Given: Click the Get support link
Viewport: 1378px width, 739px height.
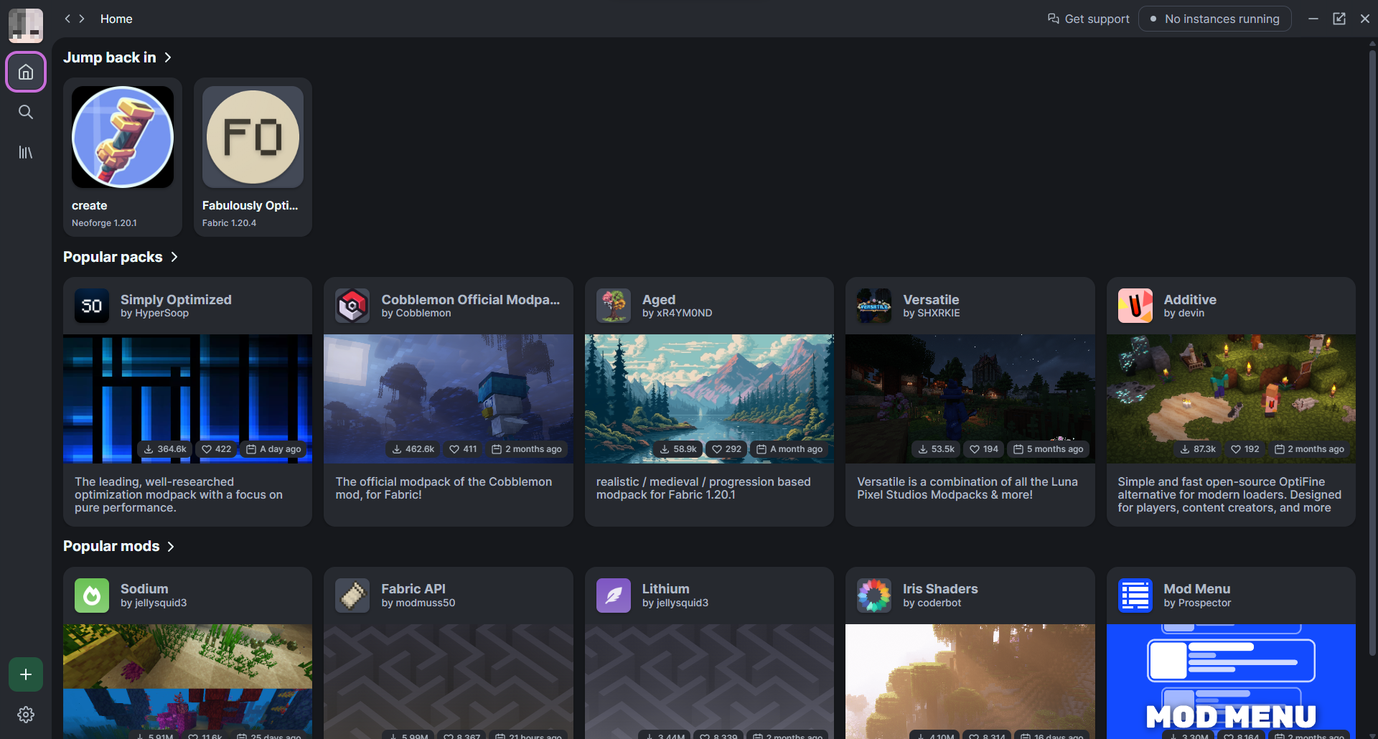Looking at the screenshot, I should click(x=1089, y=19).
